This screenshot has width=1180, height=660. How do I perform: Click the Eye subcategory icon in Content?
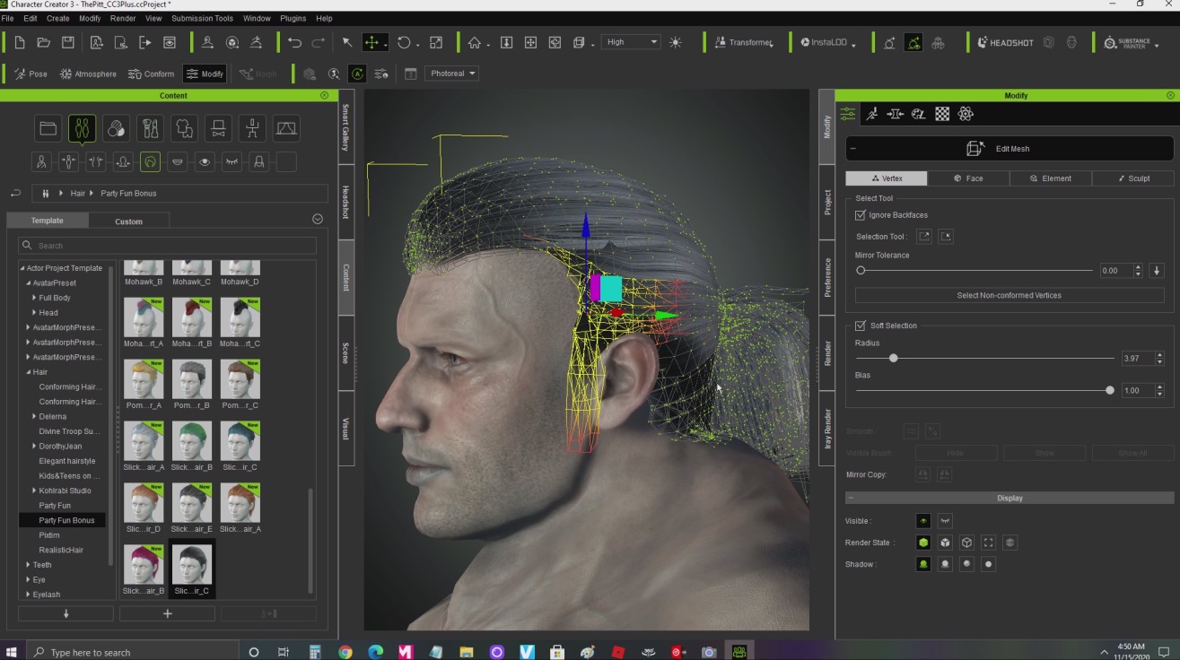pyautogui.click(x=205, y=162)
